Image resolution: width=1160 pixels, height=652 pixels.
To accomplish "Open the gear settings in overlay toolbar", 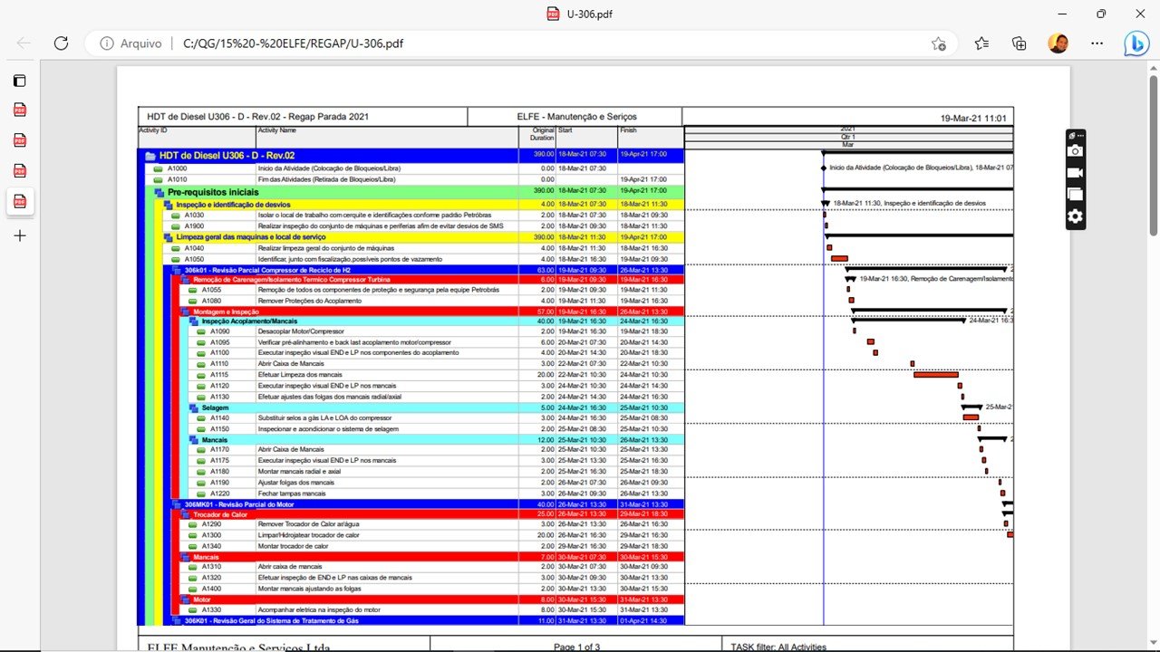I will 1075,216.
